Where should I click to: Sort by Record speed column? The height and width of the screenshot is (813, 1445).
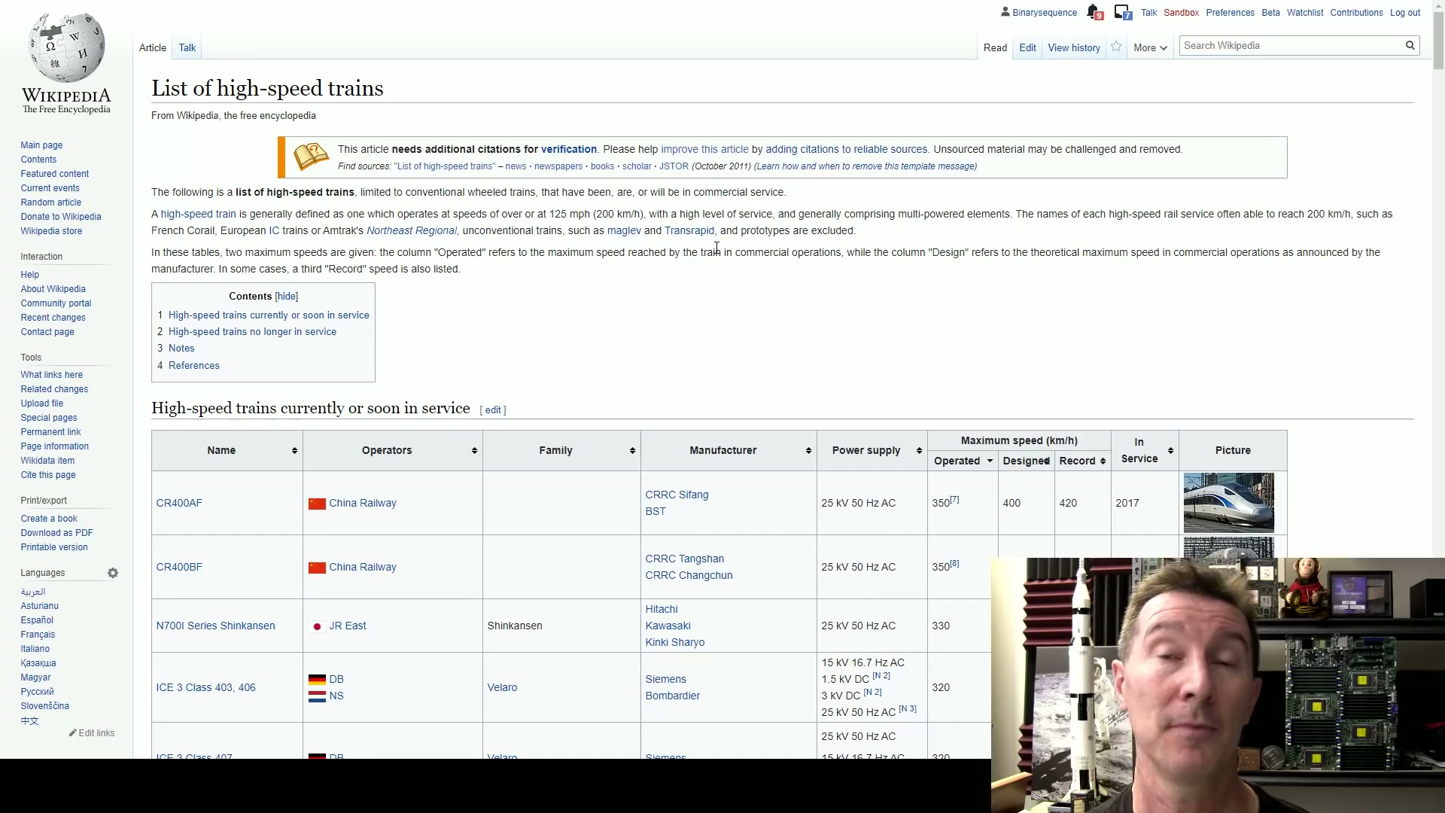(x=1103, y=461)
